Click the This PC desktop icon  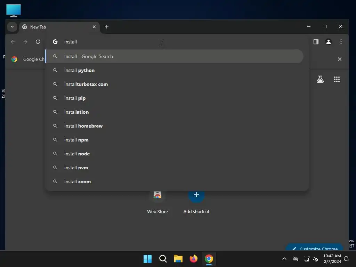click(x=14, y=10)
